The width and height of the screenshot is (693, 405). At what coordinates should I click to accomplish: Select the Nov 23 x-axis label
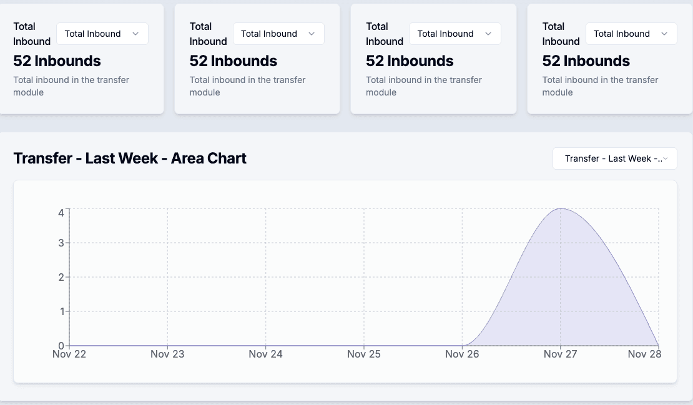(167, 354)
